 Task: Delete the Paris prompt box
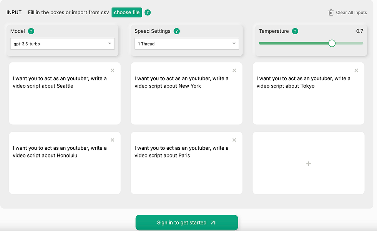point(234,140)
